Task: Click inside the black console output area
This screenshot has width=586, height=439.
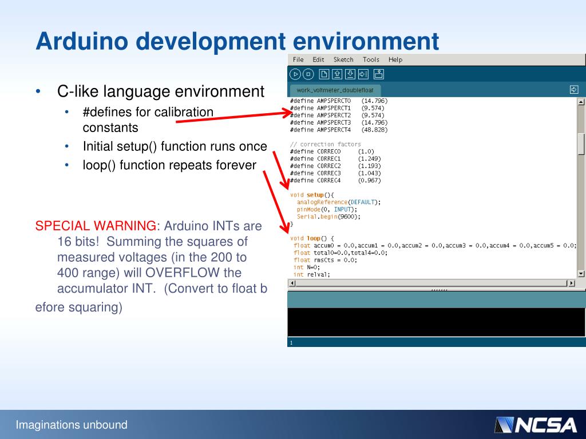Action: pyautogui.click(x=436, y=322)
